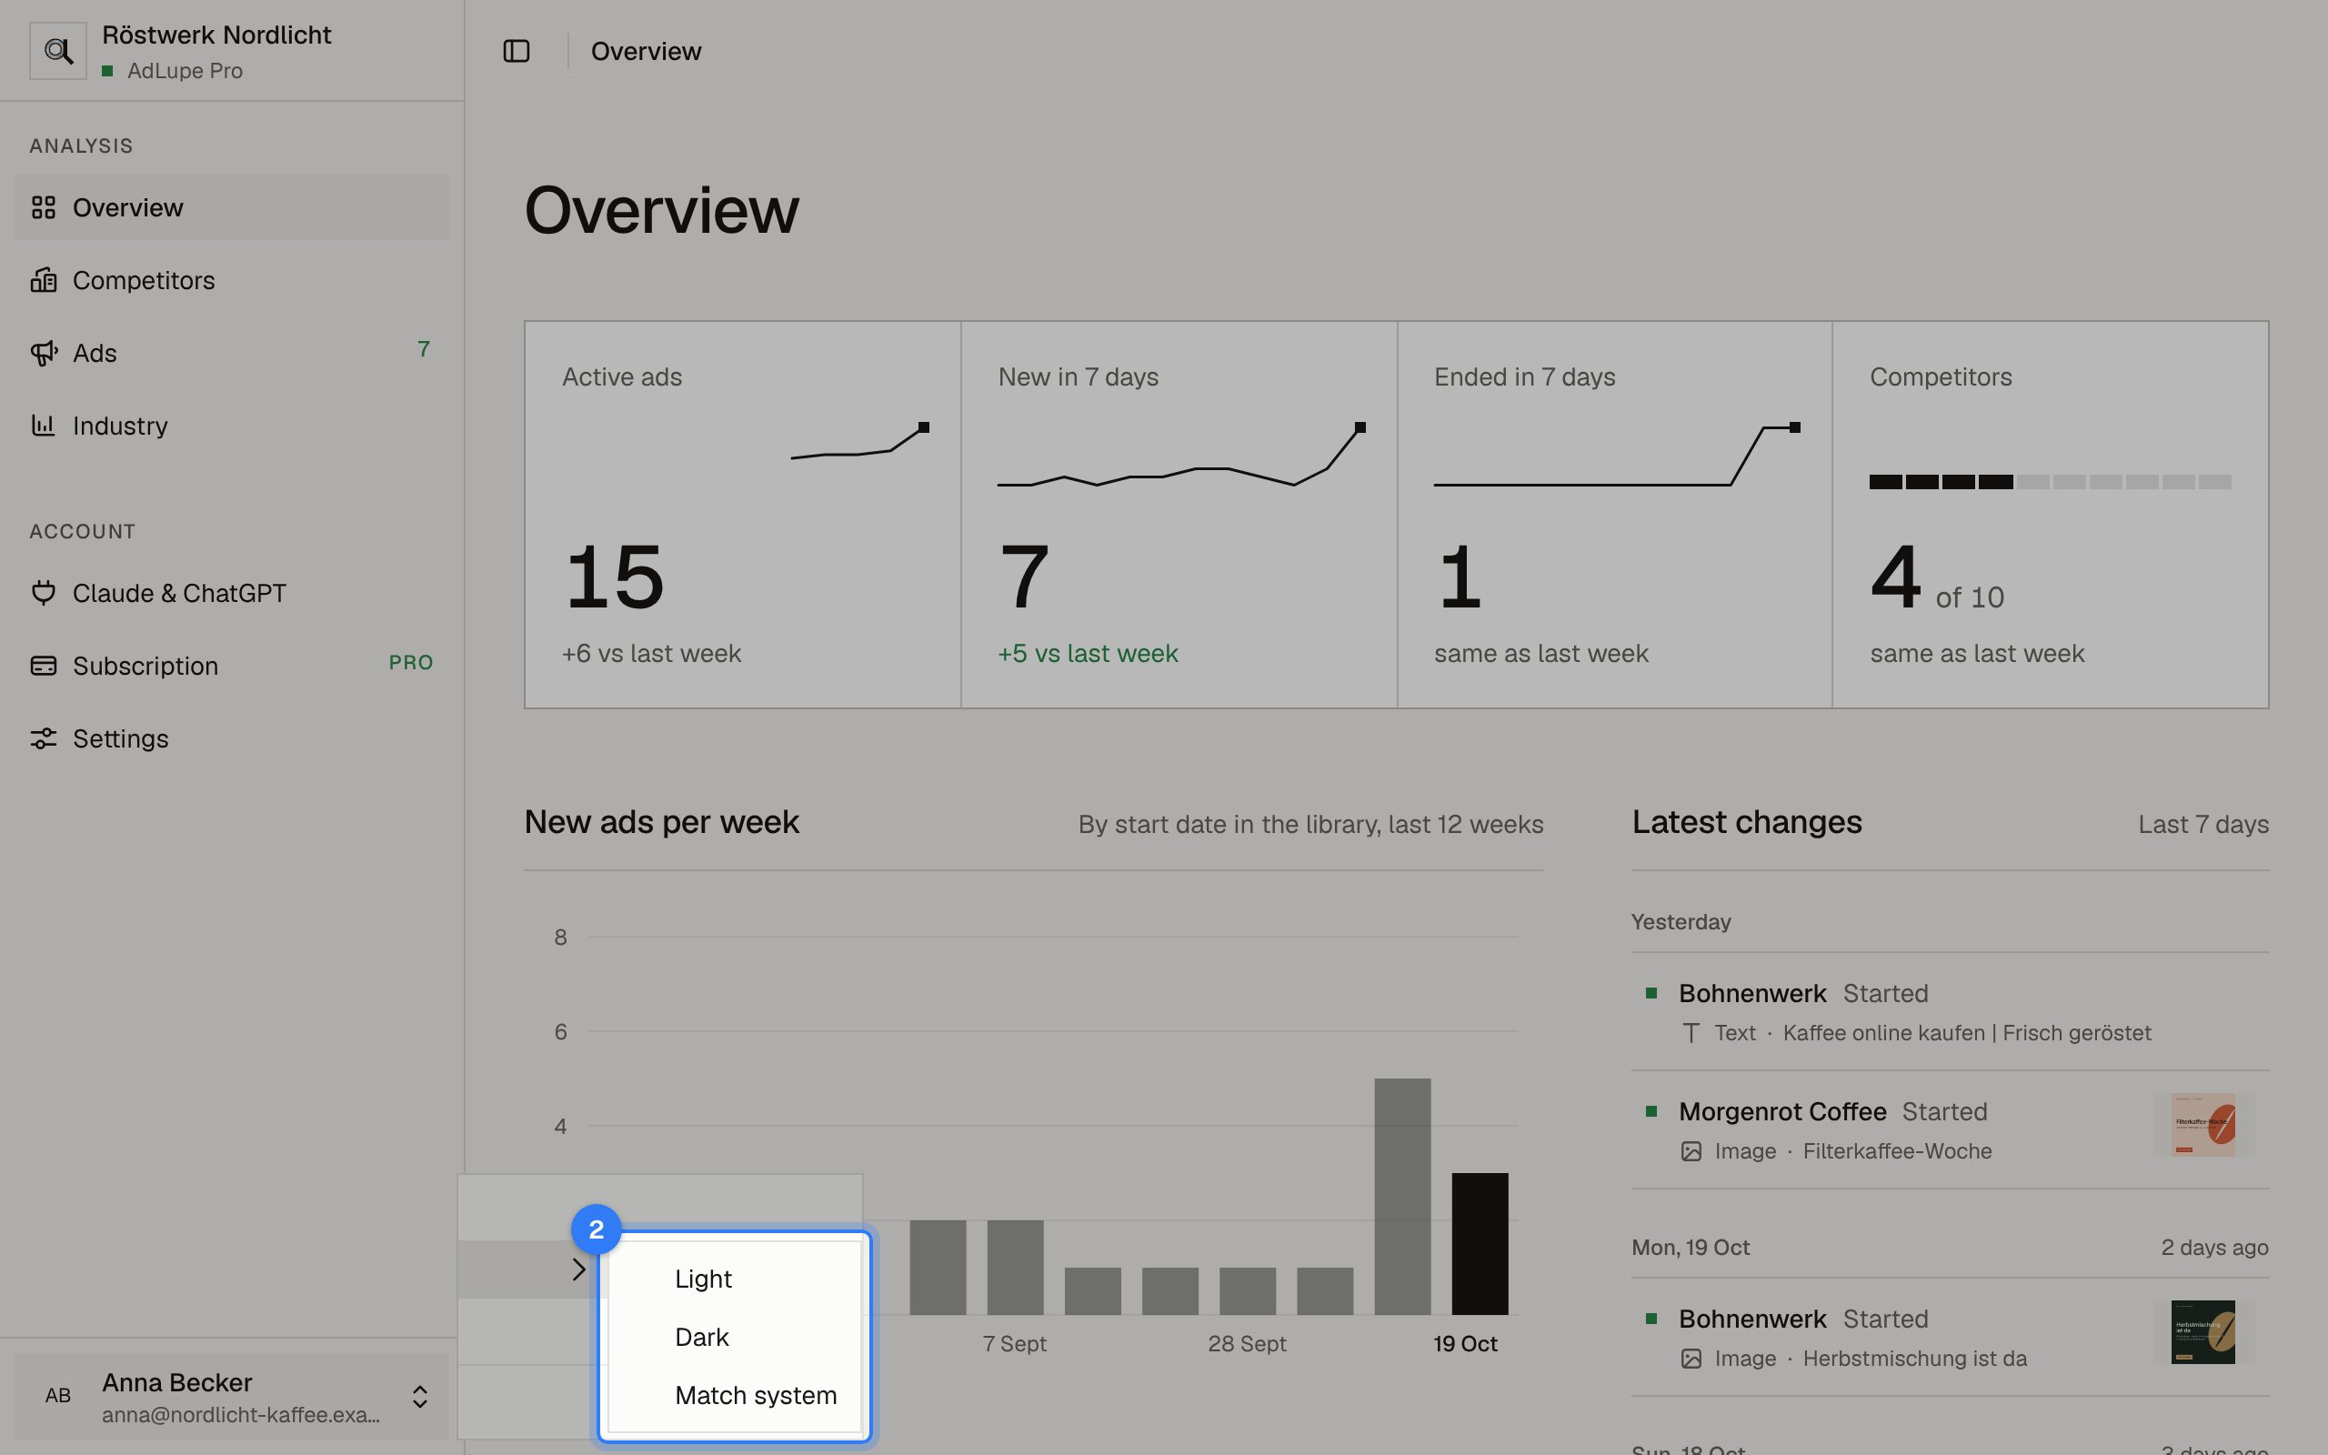The width and height of the screenshot is (2328, 1455).
Task: Open Filterkaffee-Woche ad thumbnail
Action: pos(2203,1125)
